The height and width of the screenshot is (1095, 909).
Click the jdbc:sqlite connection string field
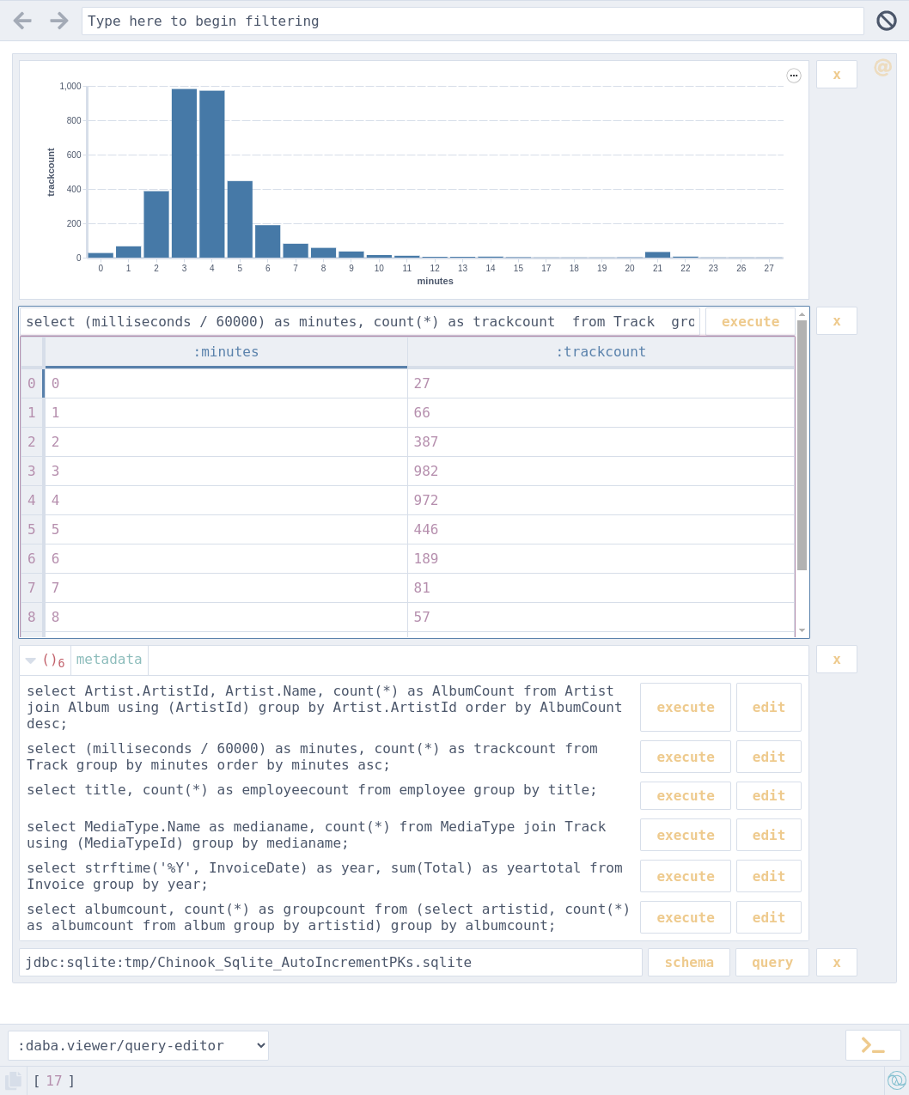click(331, 962)
